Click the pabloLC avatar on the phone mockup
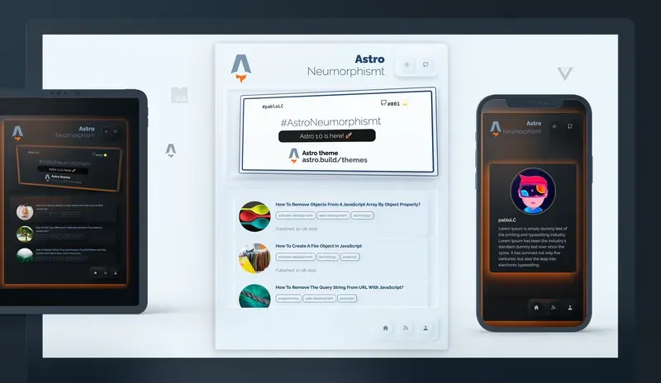Screen dimensions: 661x383 pyautogui.click(x=533, y=191)
